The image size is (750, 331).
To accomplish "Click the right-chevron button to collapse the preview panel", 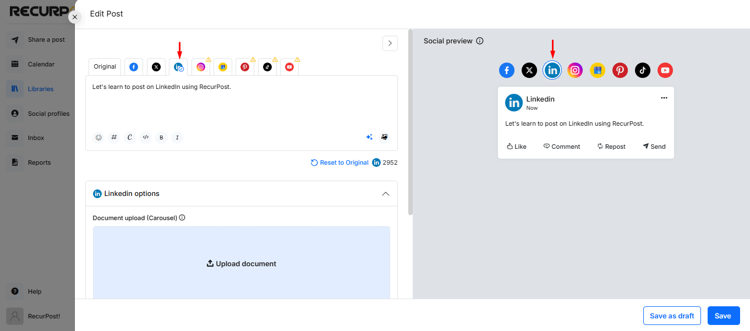I will 390,43.
